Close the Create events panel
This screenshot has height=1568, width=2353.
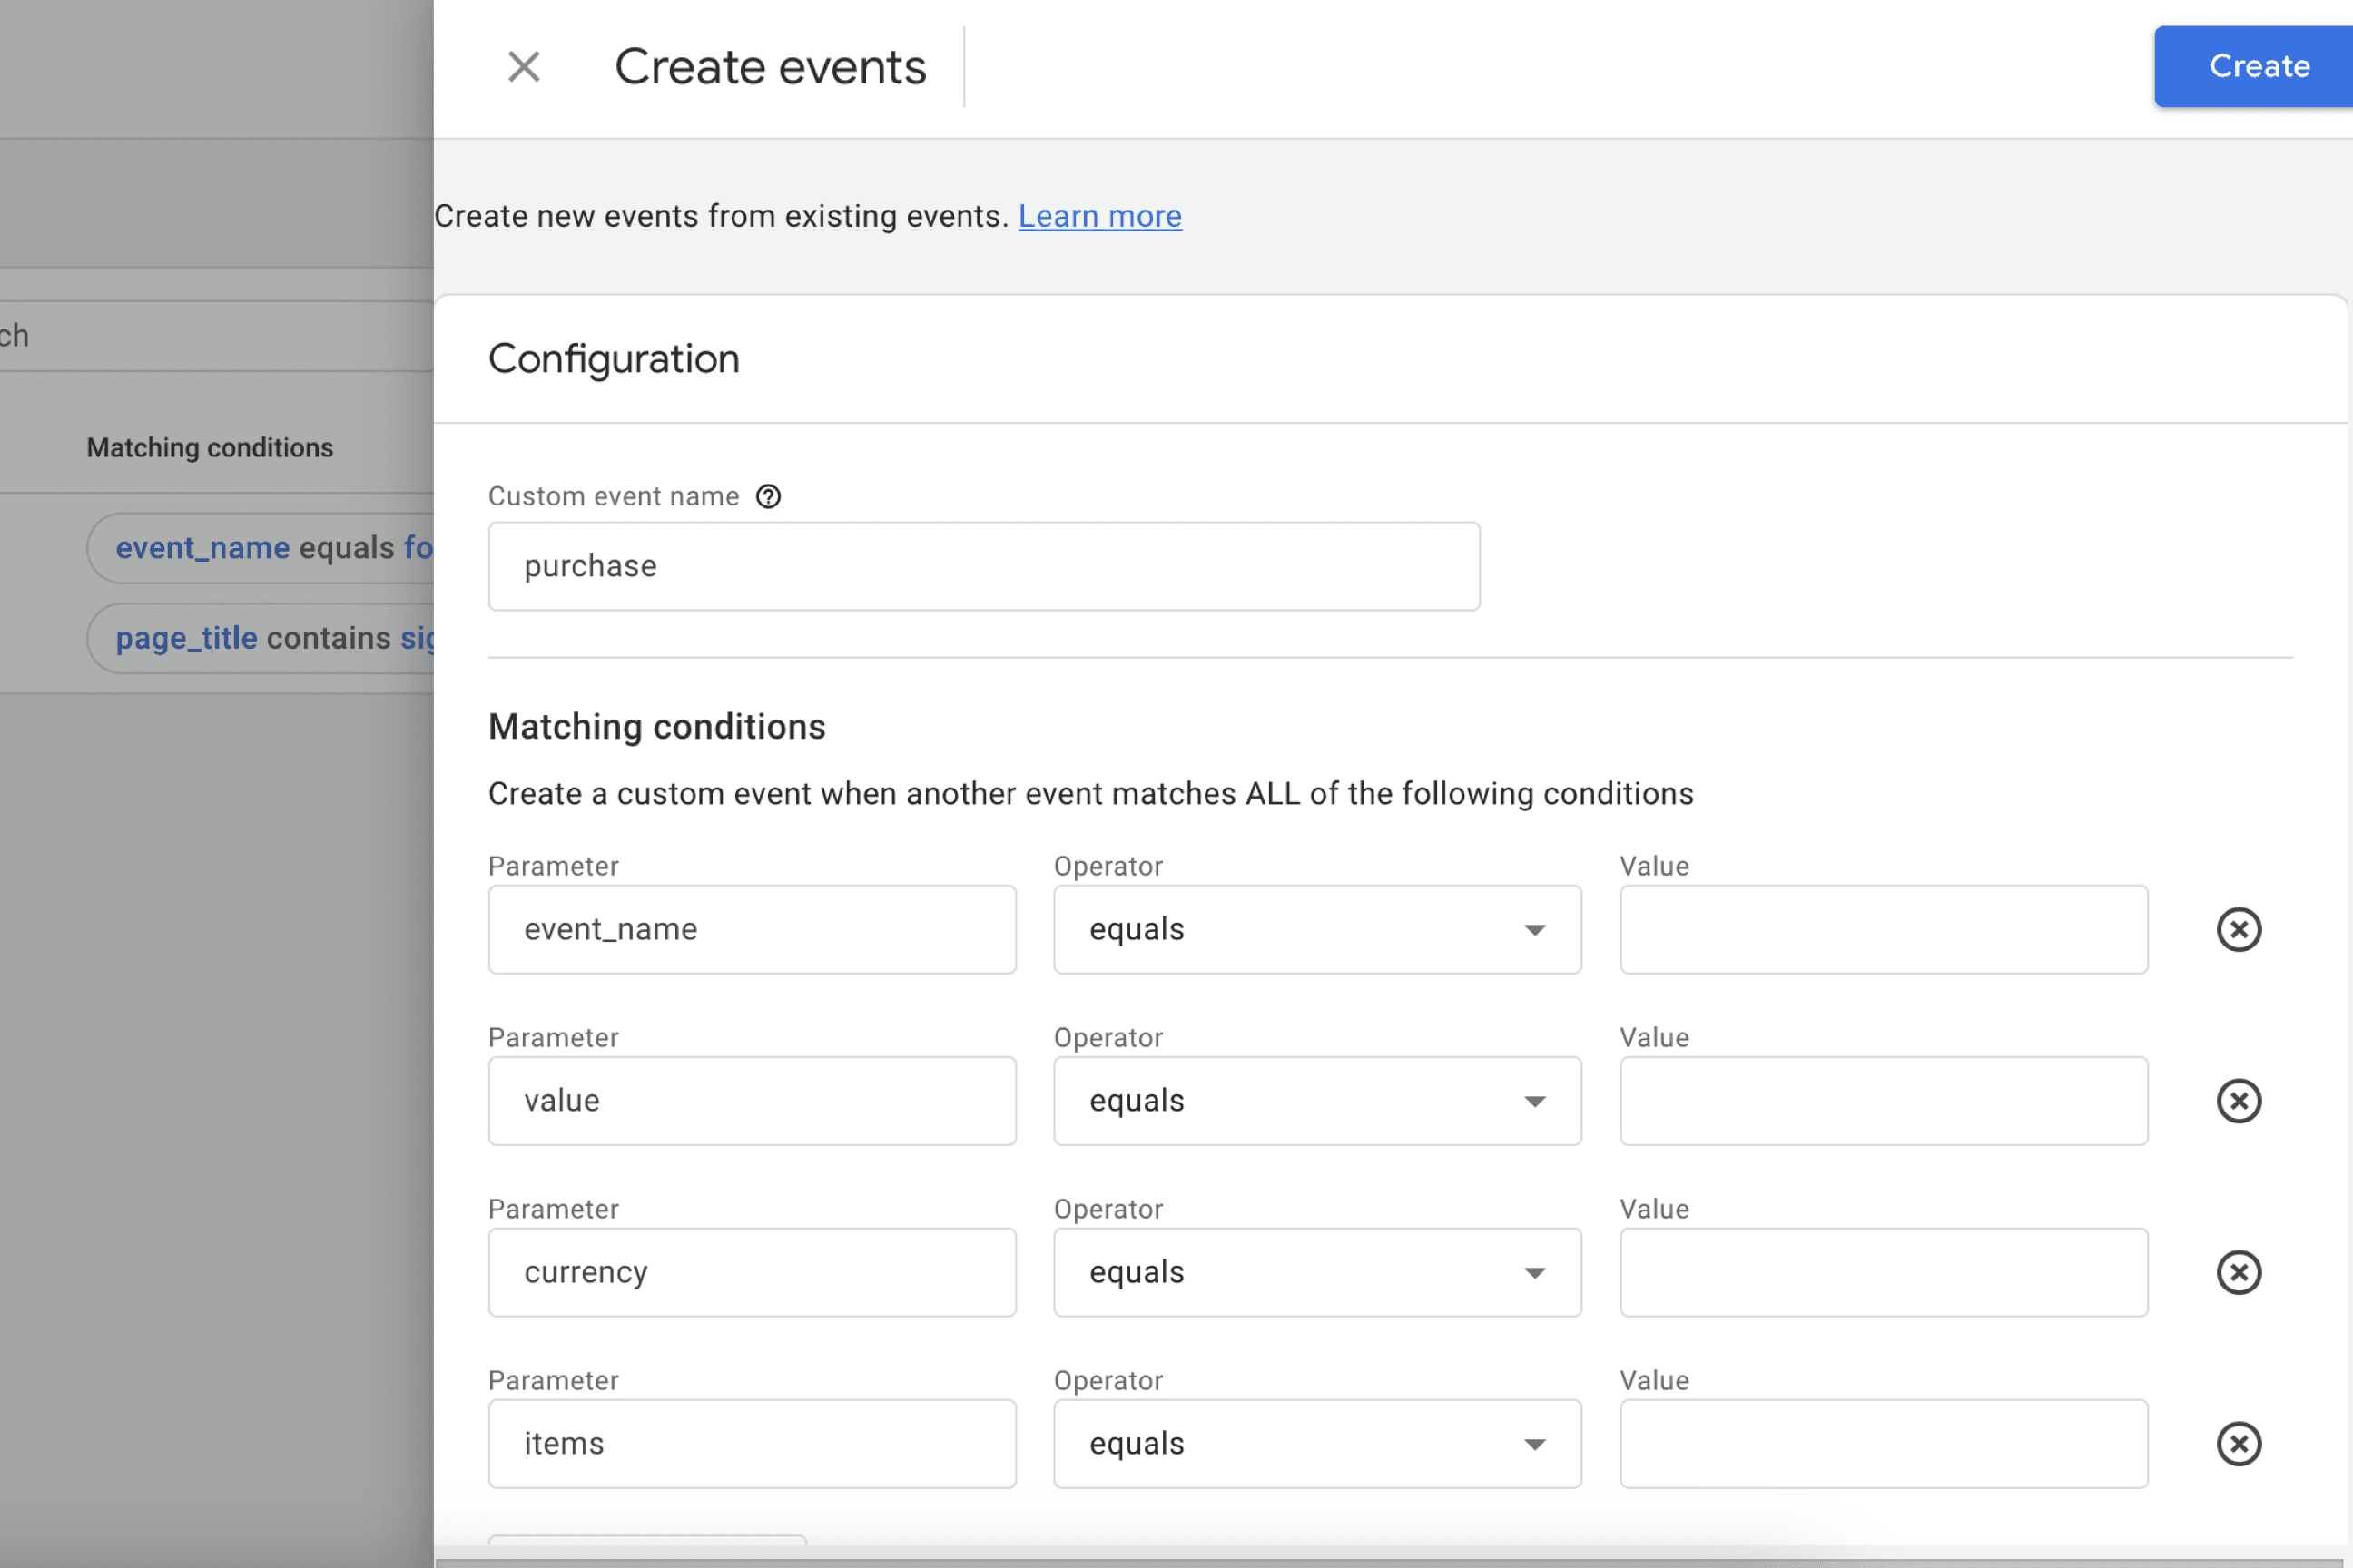click(x=524, y=66)
